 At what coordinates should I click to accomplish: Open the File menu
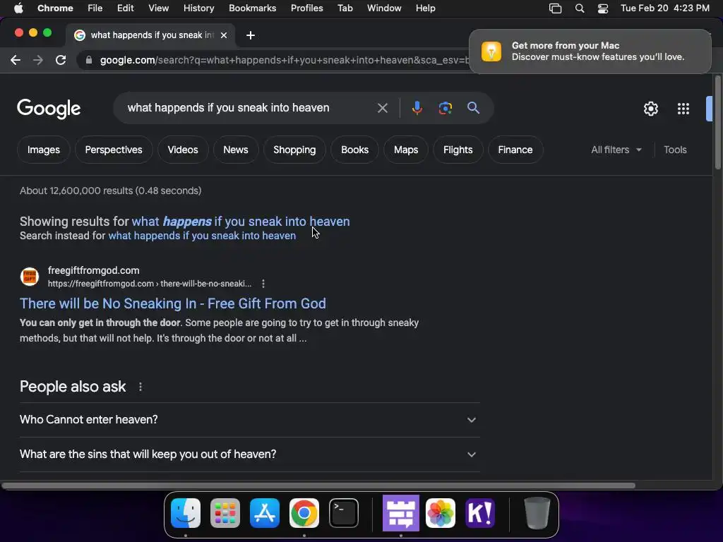(x=95, y=8)
